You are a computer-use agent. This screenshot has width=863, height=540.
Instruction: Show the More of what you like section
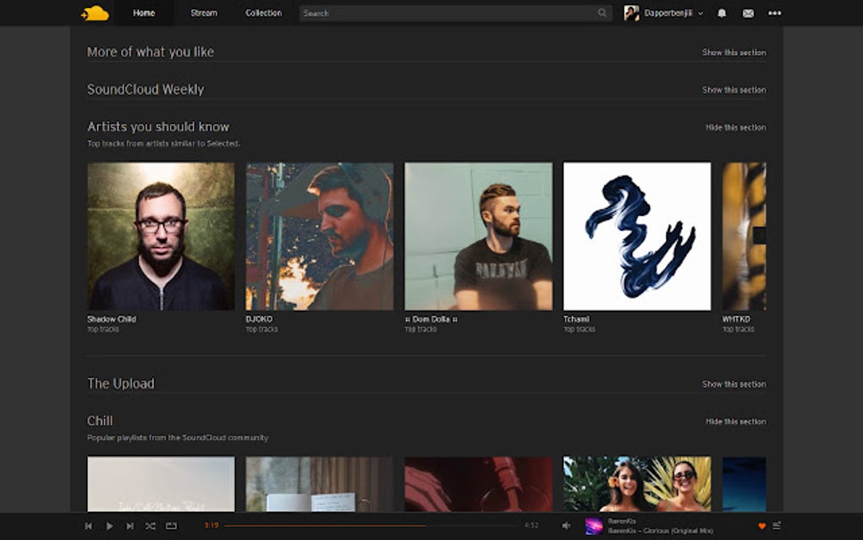tap(733, 52)
